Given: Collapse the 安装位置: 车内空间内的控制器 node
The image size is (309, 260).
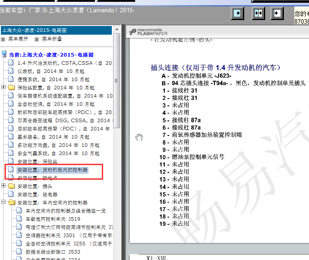Looking at the screenshot, I should (x=3, y=202).
